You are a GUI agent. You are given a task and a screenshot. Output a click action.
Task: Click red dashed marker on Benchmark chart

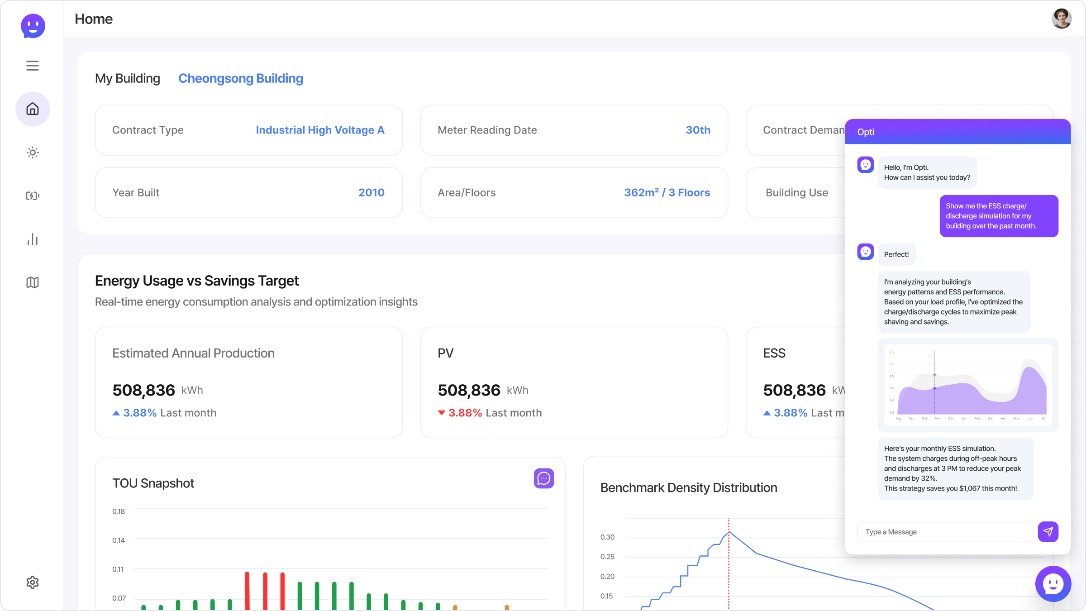tap(729, 566)
